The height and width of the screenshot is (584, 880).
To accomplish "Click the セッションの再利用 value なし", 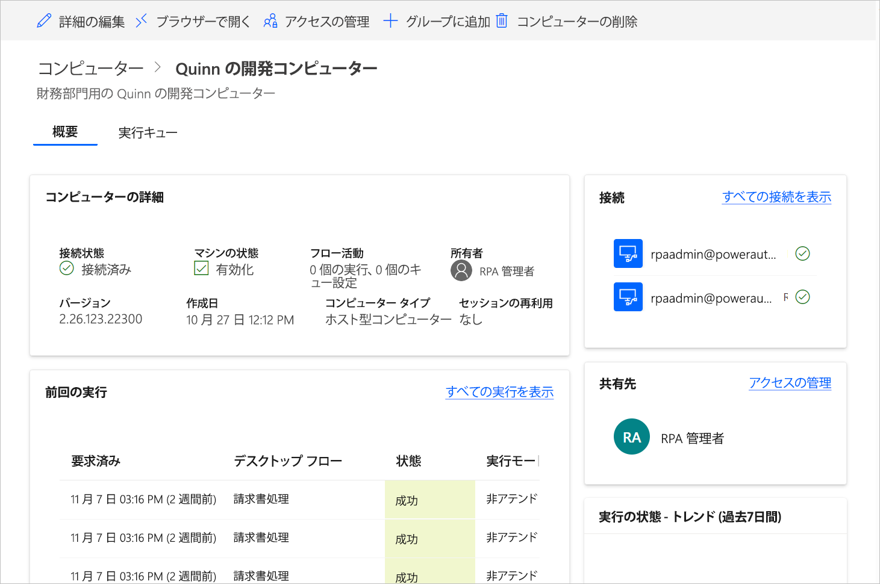I will (x=470, y=320).
